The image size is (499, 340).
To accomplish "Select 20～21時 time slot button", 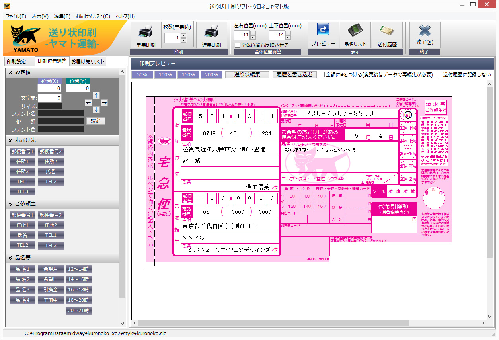I will (x=78, y=311).
